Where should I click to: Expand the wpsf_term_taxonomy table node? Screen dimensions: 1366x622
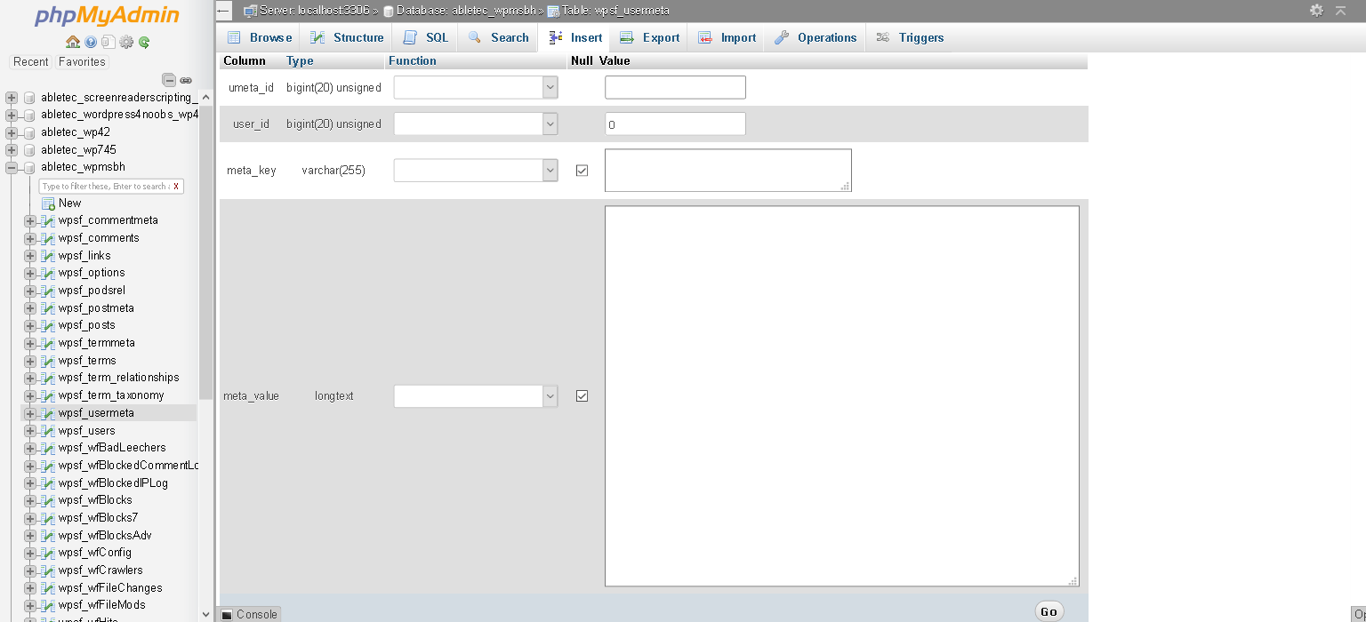pyautogui.click(x=30, y=395)
